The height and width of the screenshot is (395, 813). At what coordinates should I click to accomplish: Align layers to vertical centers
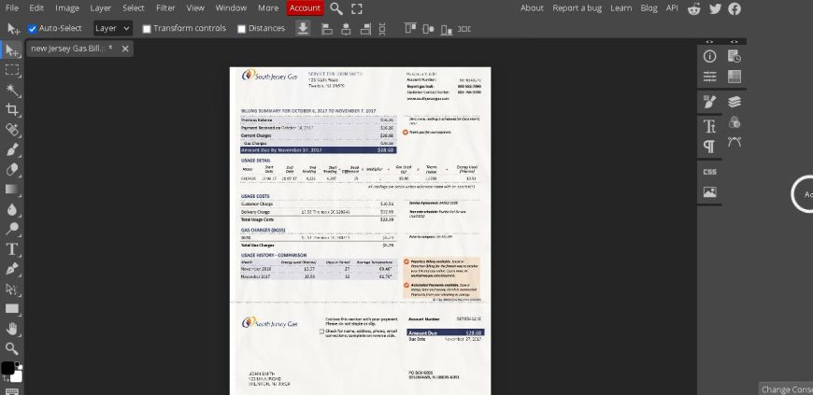tap(428, 29)
